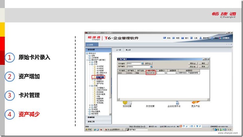Click the 增加 button in 资产减少 dialog
This screenshot has width=243, height=137.
point(193,63)
